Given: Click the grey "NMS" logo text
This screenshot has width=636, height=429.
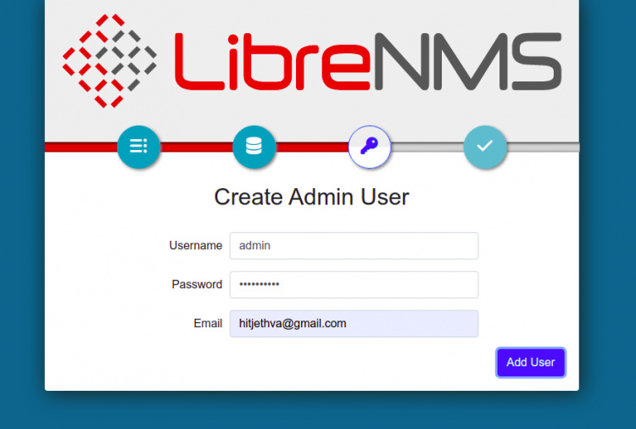Looking at the screenshot, I should pos(466,61).
